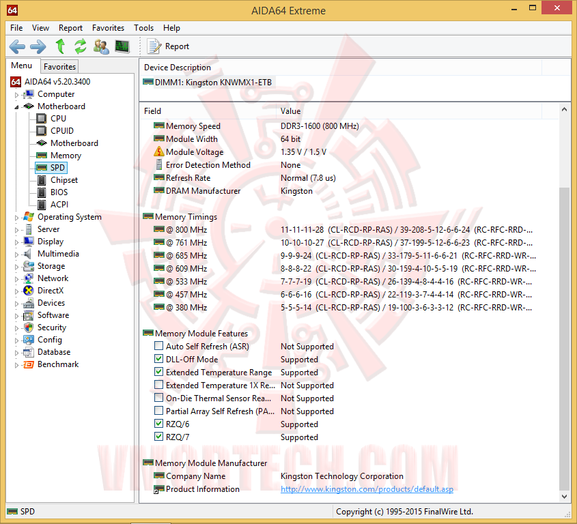Select the Server category
Viewport: 577px width, 524px height.
pyautogui.click(x=48, y=229)
